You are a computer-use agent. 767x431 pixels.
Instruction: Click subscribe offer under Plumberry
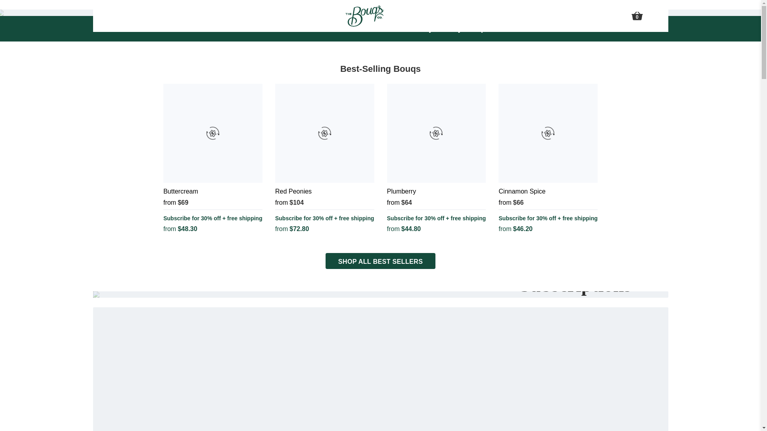[x=436, y=218]
